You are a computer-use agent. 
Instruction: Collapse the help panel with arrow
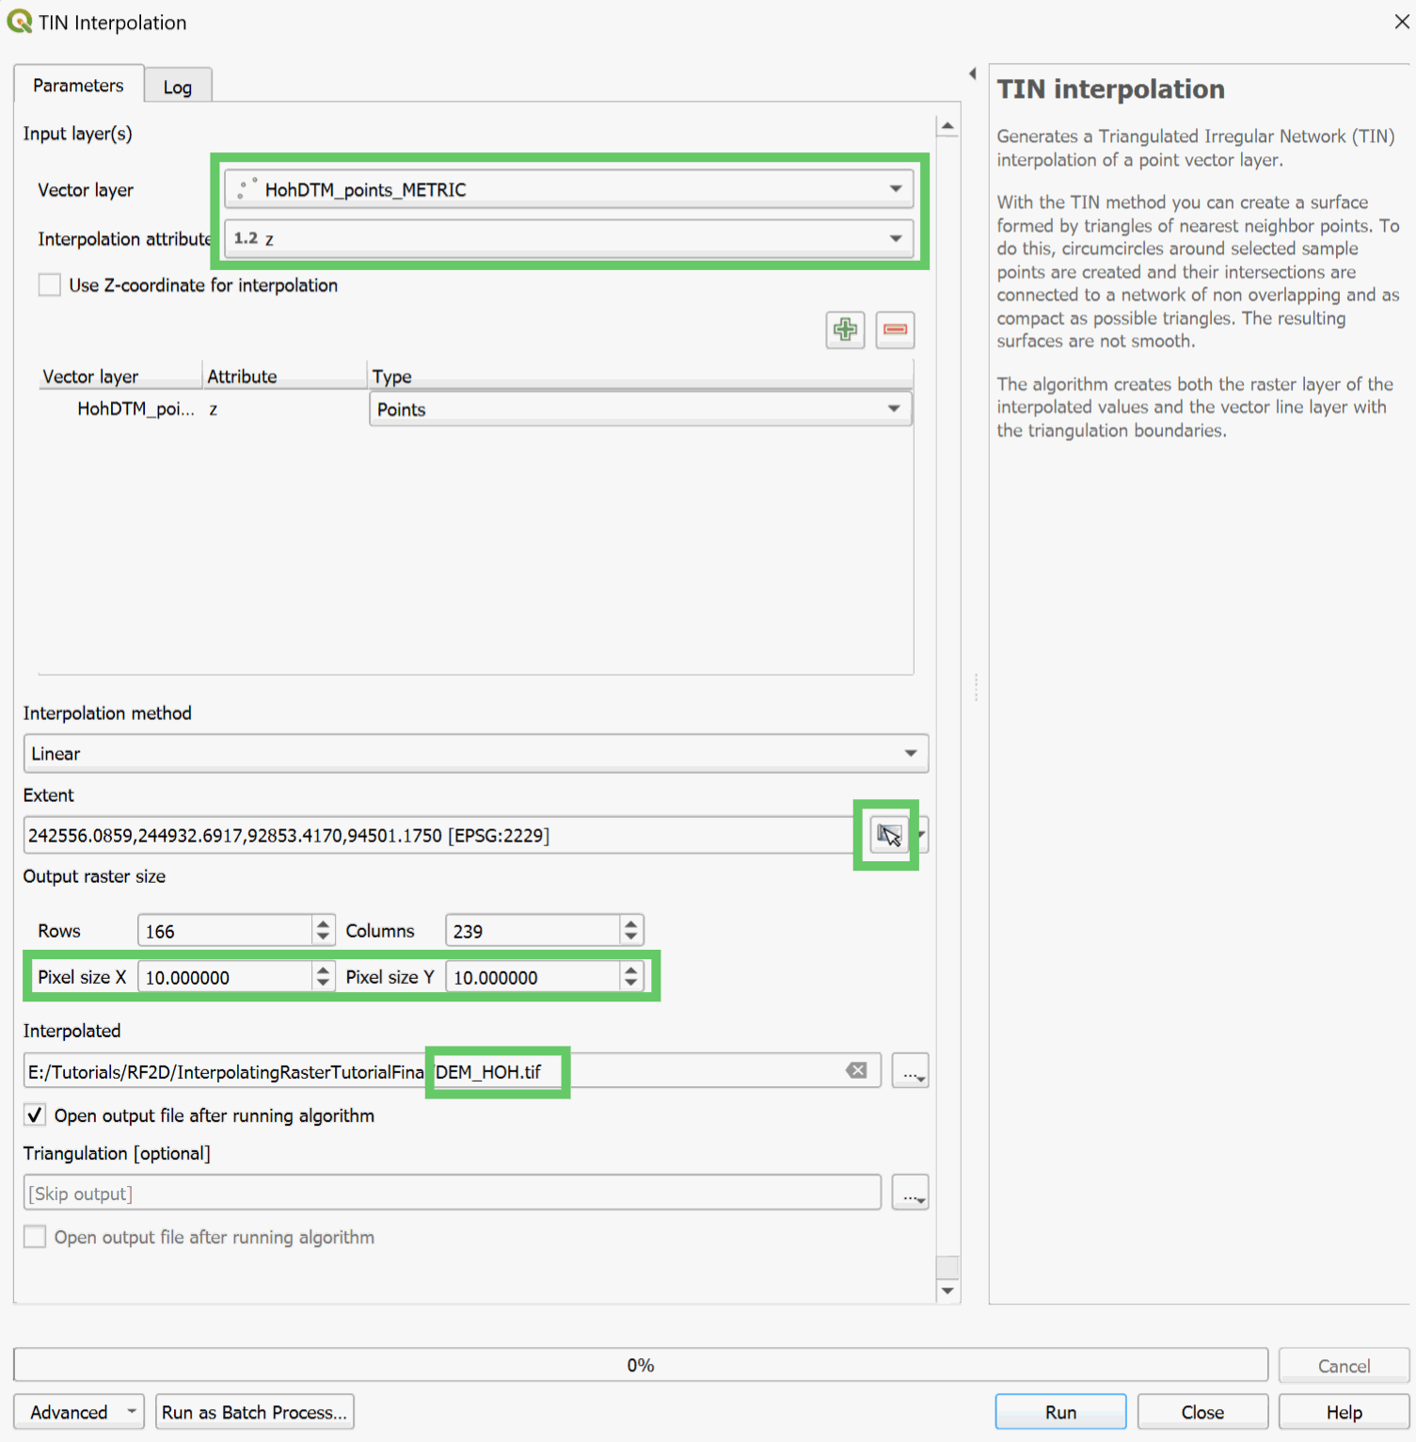click(x=972, y=73)
